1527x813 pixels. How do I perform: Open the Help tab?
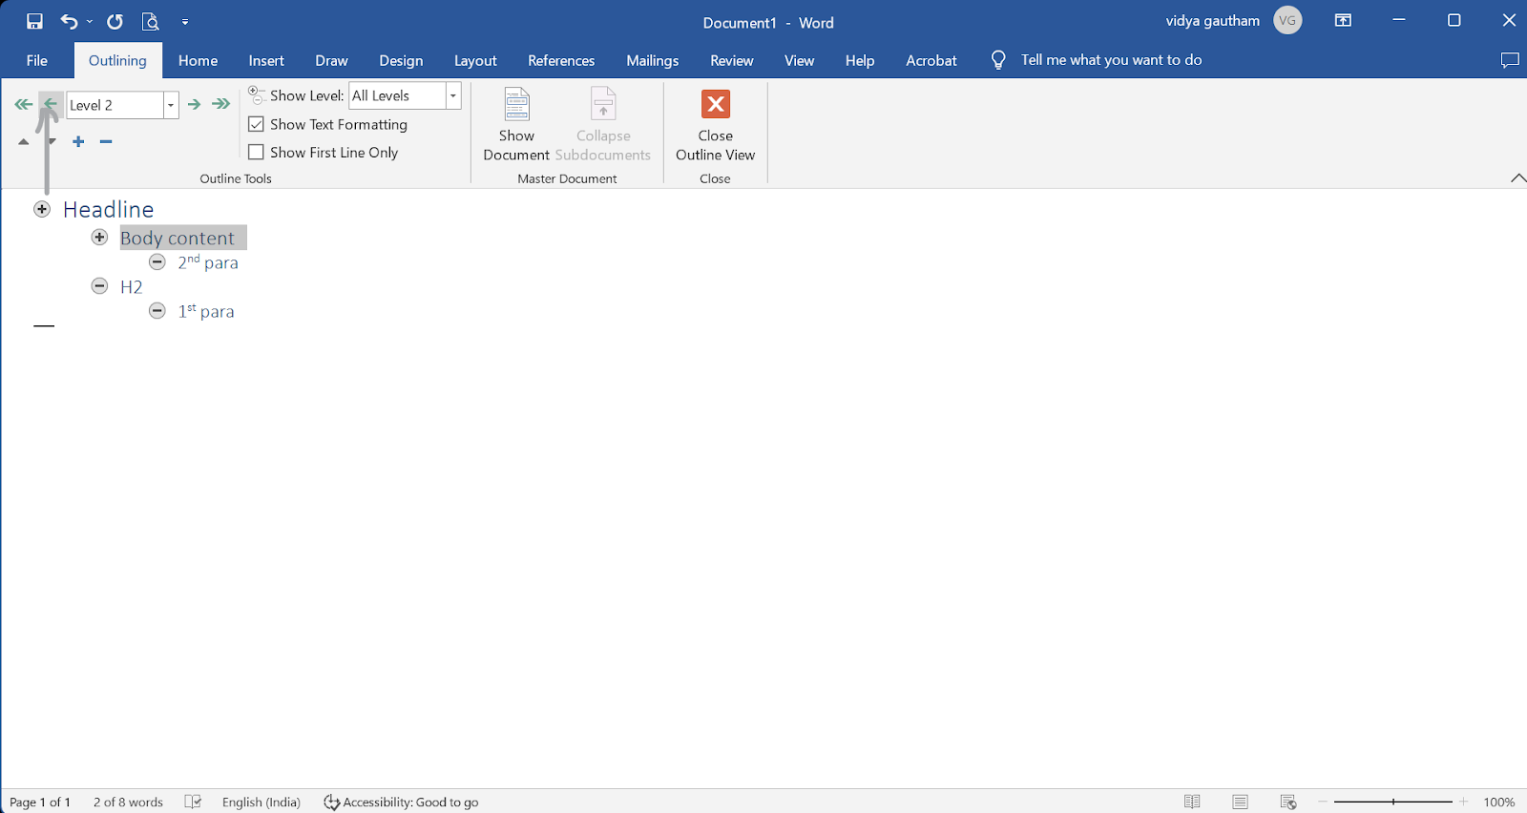[860, 60]
